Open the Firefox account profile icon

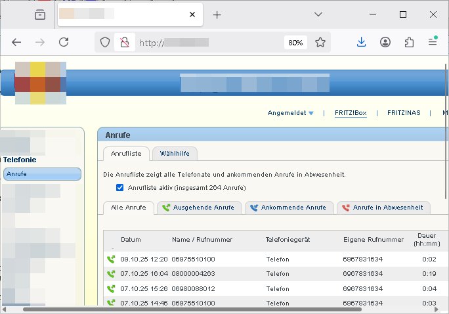pos(385,42)
